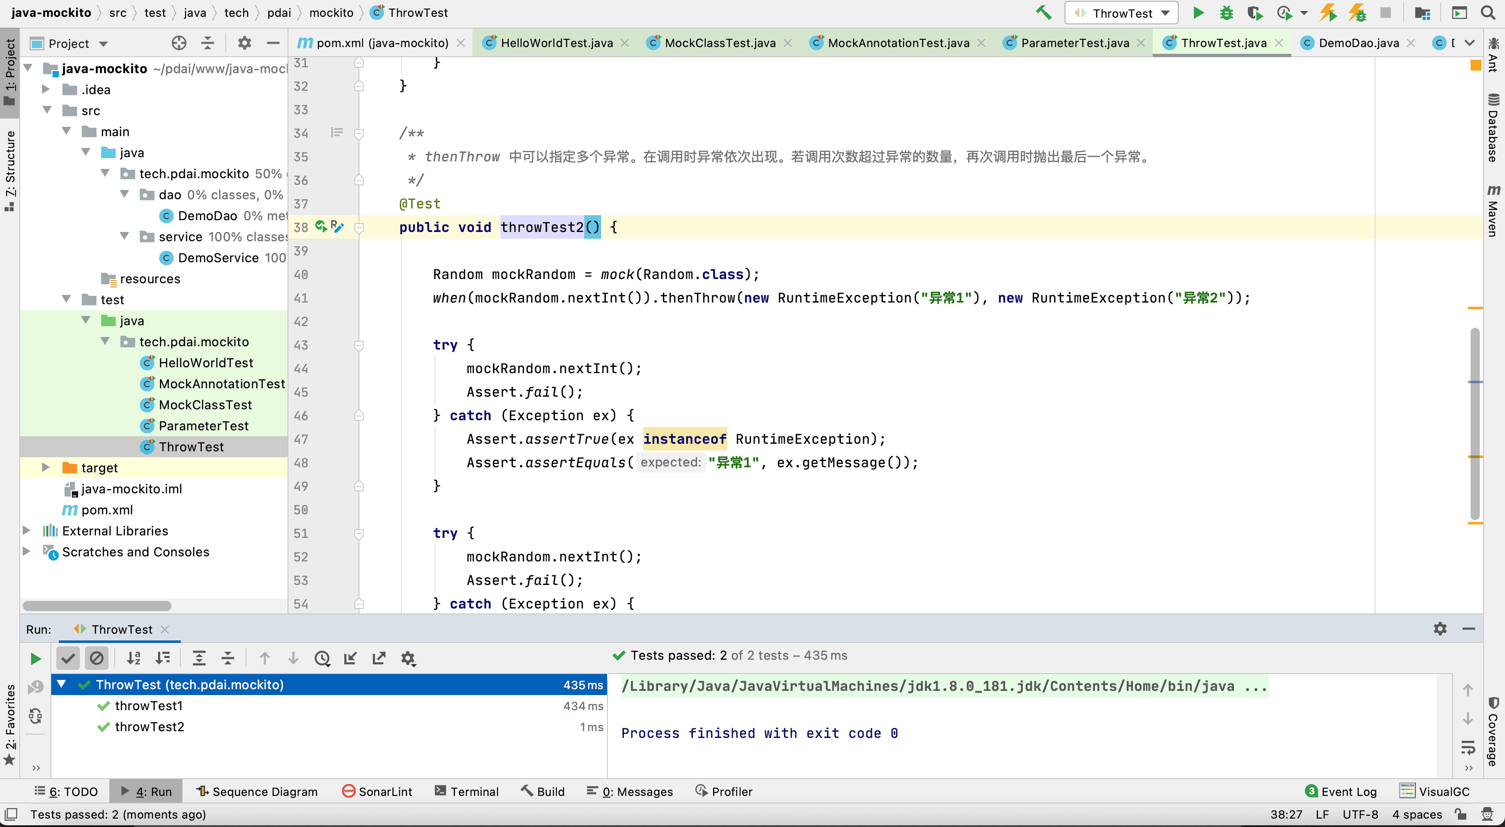Run the ThrowTest configuration with the green play button
Screen dimensions: 1505x827
pos(1198,13)
